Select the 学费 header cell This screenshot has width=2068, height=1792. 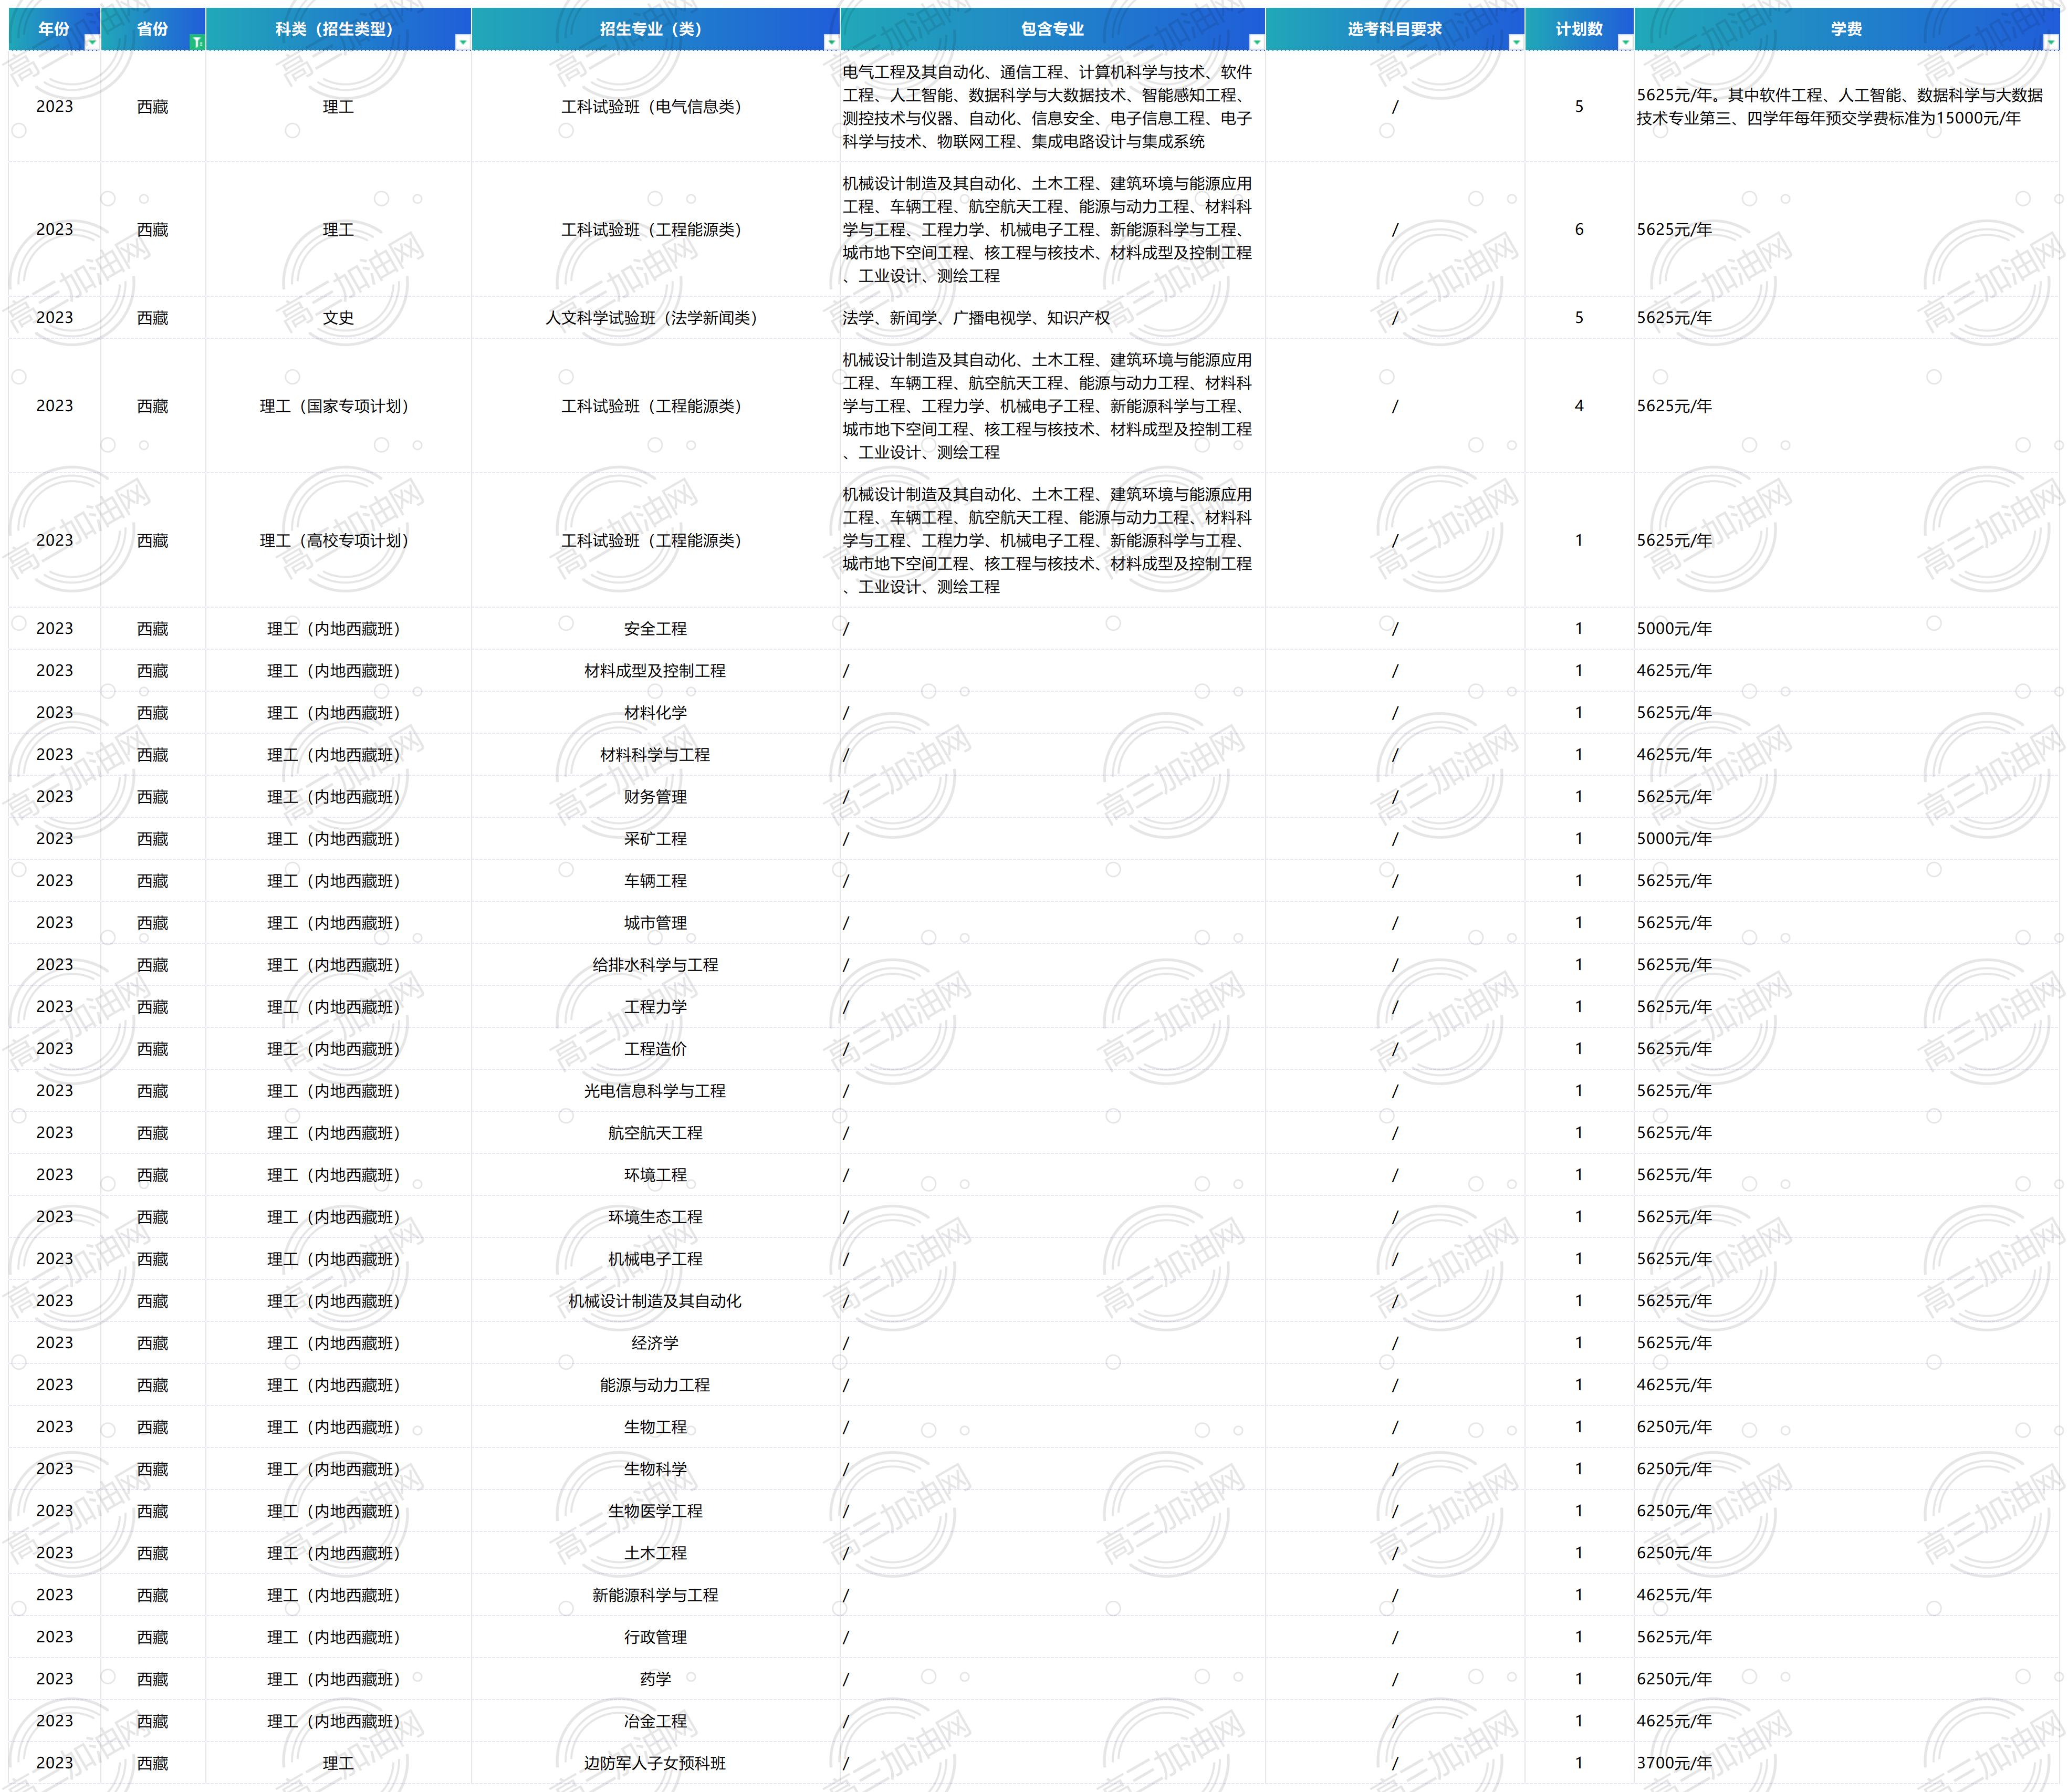click(x=1846, y=29)
